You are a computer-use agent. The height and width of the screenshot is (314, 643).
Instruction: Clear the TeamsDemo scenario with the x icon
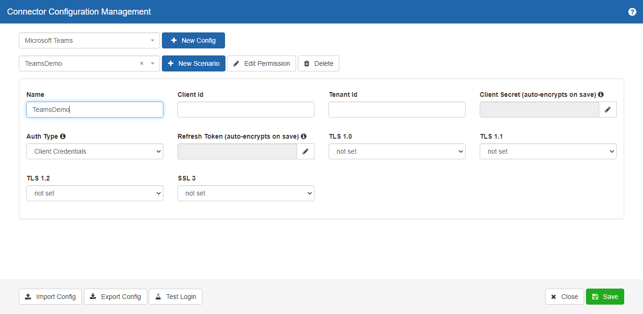(x=141, y=63)
